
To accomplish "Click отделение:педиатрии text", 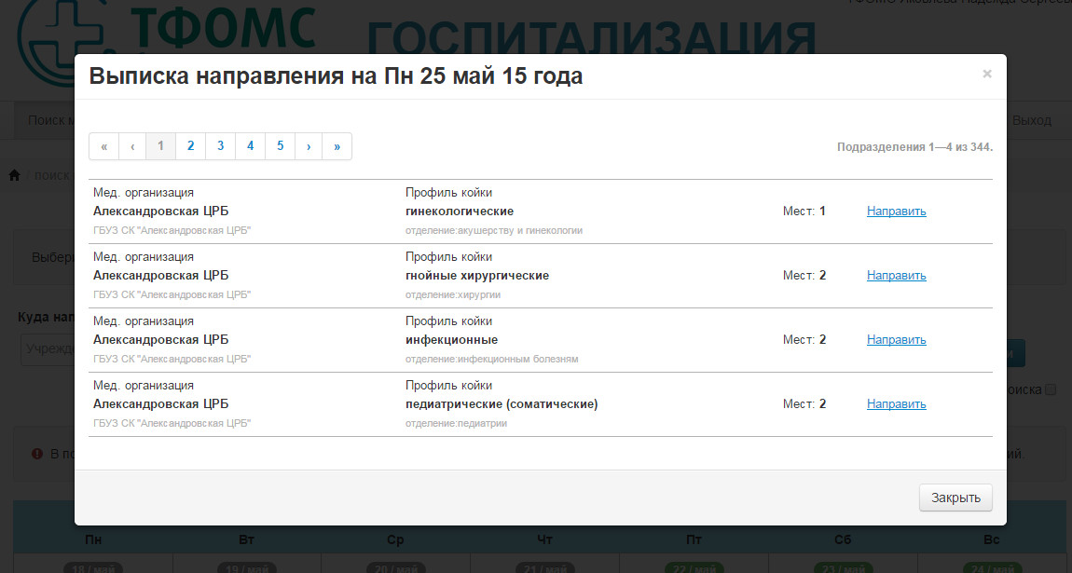I will (456, 423).
